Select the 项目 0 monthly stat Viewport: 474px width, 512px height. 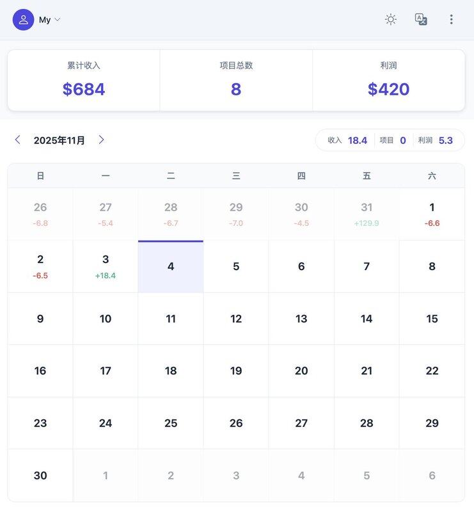coord(393,140)
